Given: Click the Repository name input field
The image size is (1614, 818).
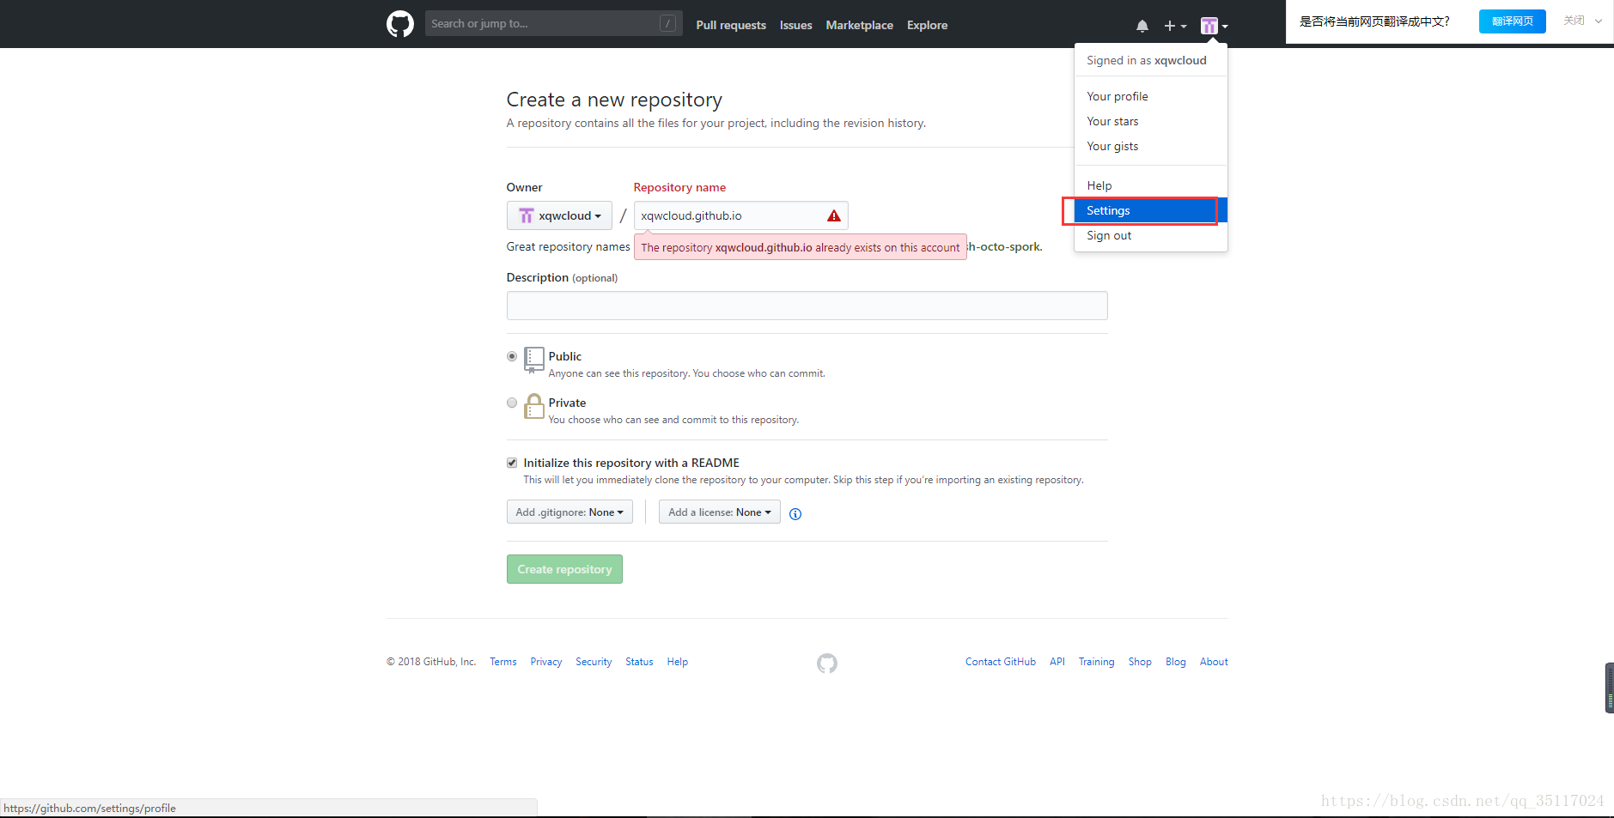Looking at the screenshot, I should pos(740,215).
